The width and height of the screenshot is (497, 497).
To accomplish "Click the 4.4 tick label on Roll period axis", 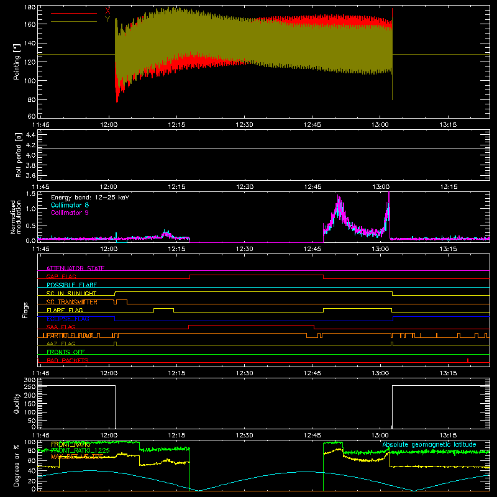I will pos(30,135).
